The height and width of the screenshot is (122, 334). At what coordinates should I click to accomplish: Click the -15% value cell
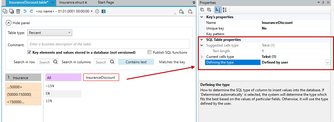tap(63, 86)
